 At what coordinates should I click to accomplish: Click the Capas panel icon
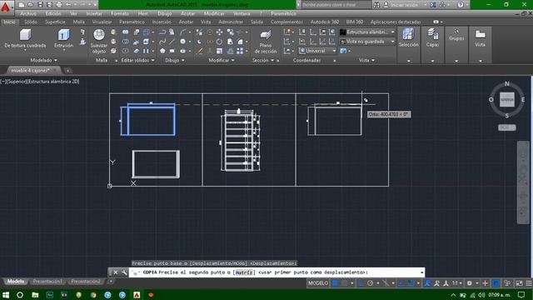[432, 37]
